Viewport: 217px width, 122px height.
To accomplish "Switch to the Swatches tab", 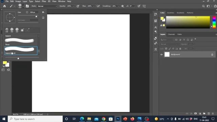I will coord(171,13).
